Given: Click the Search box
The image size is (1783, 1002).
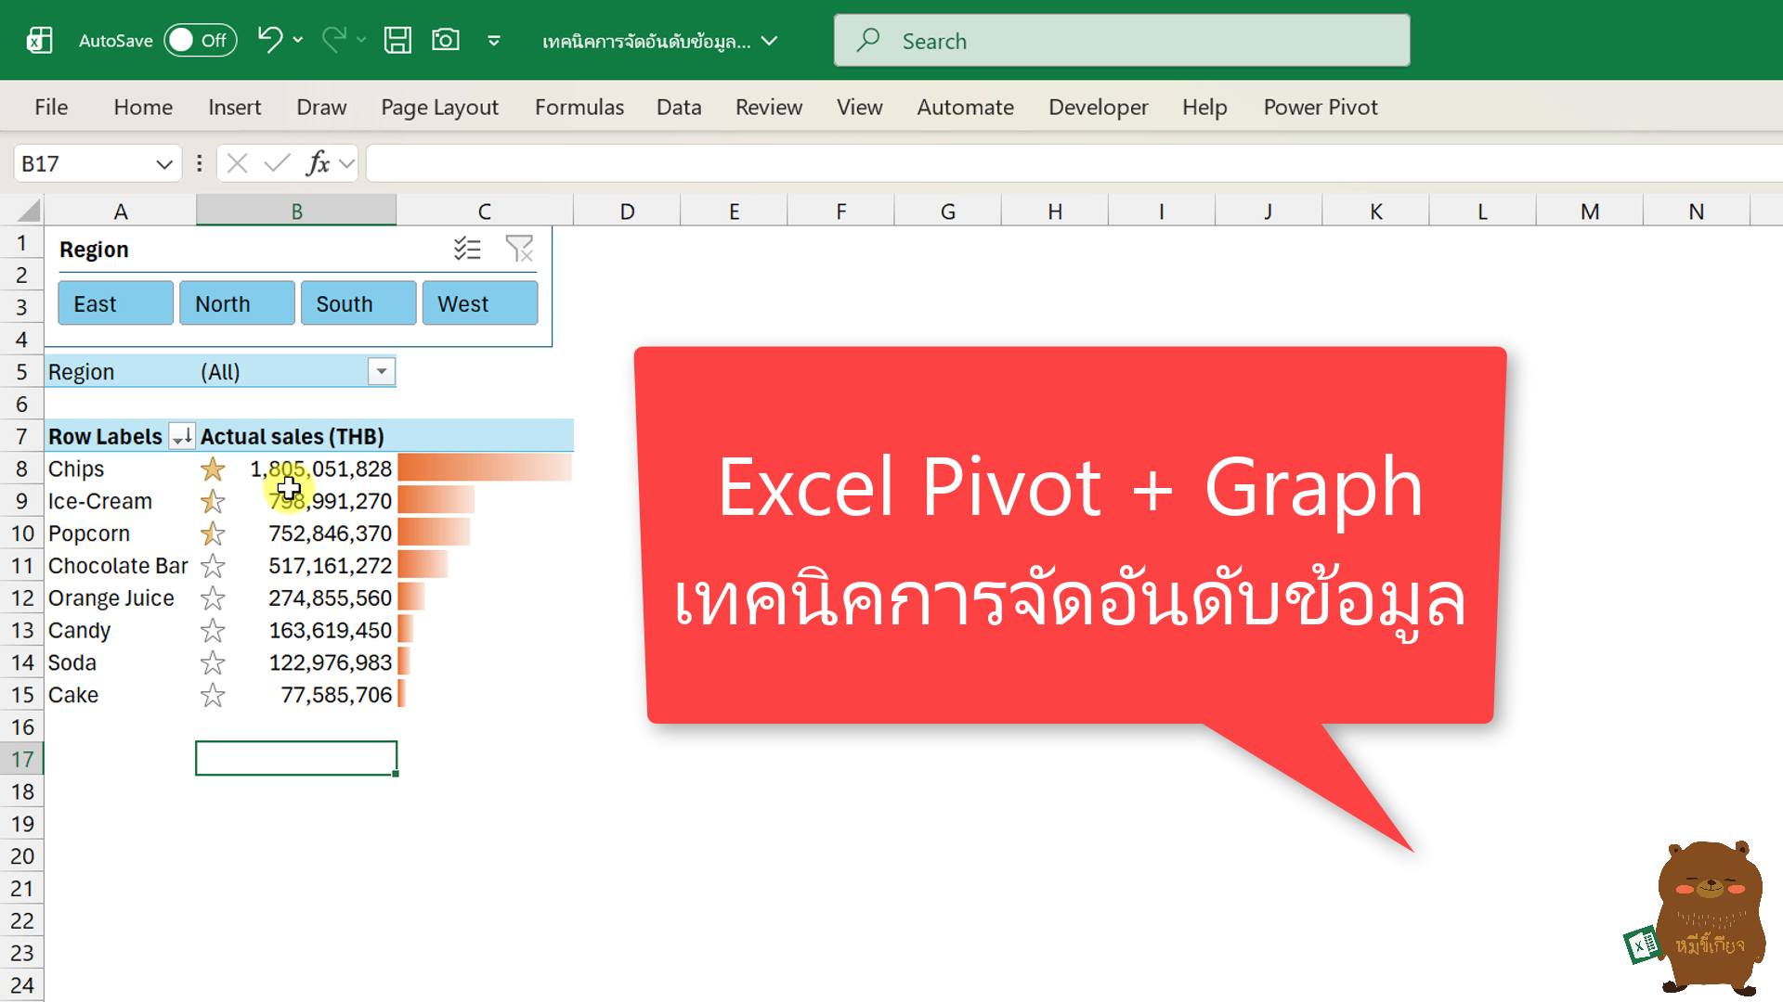Looking at the screenshot, I should (x=1122, y=41).
